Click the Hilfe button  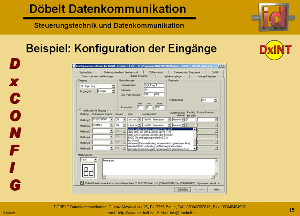click(x=216, y=190)
